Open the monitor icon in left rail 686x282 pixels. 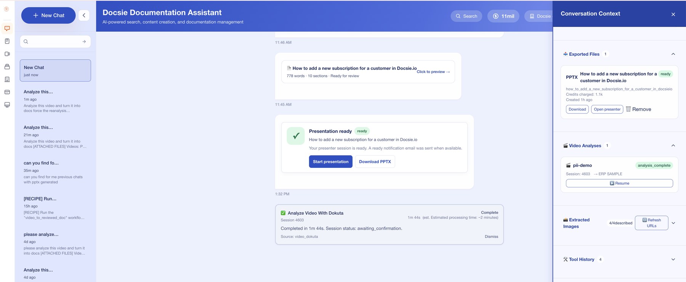[x=7, y=105]
